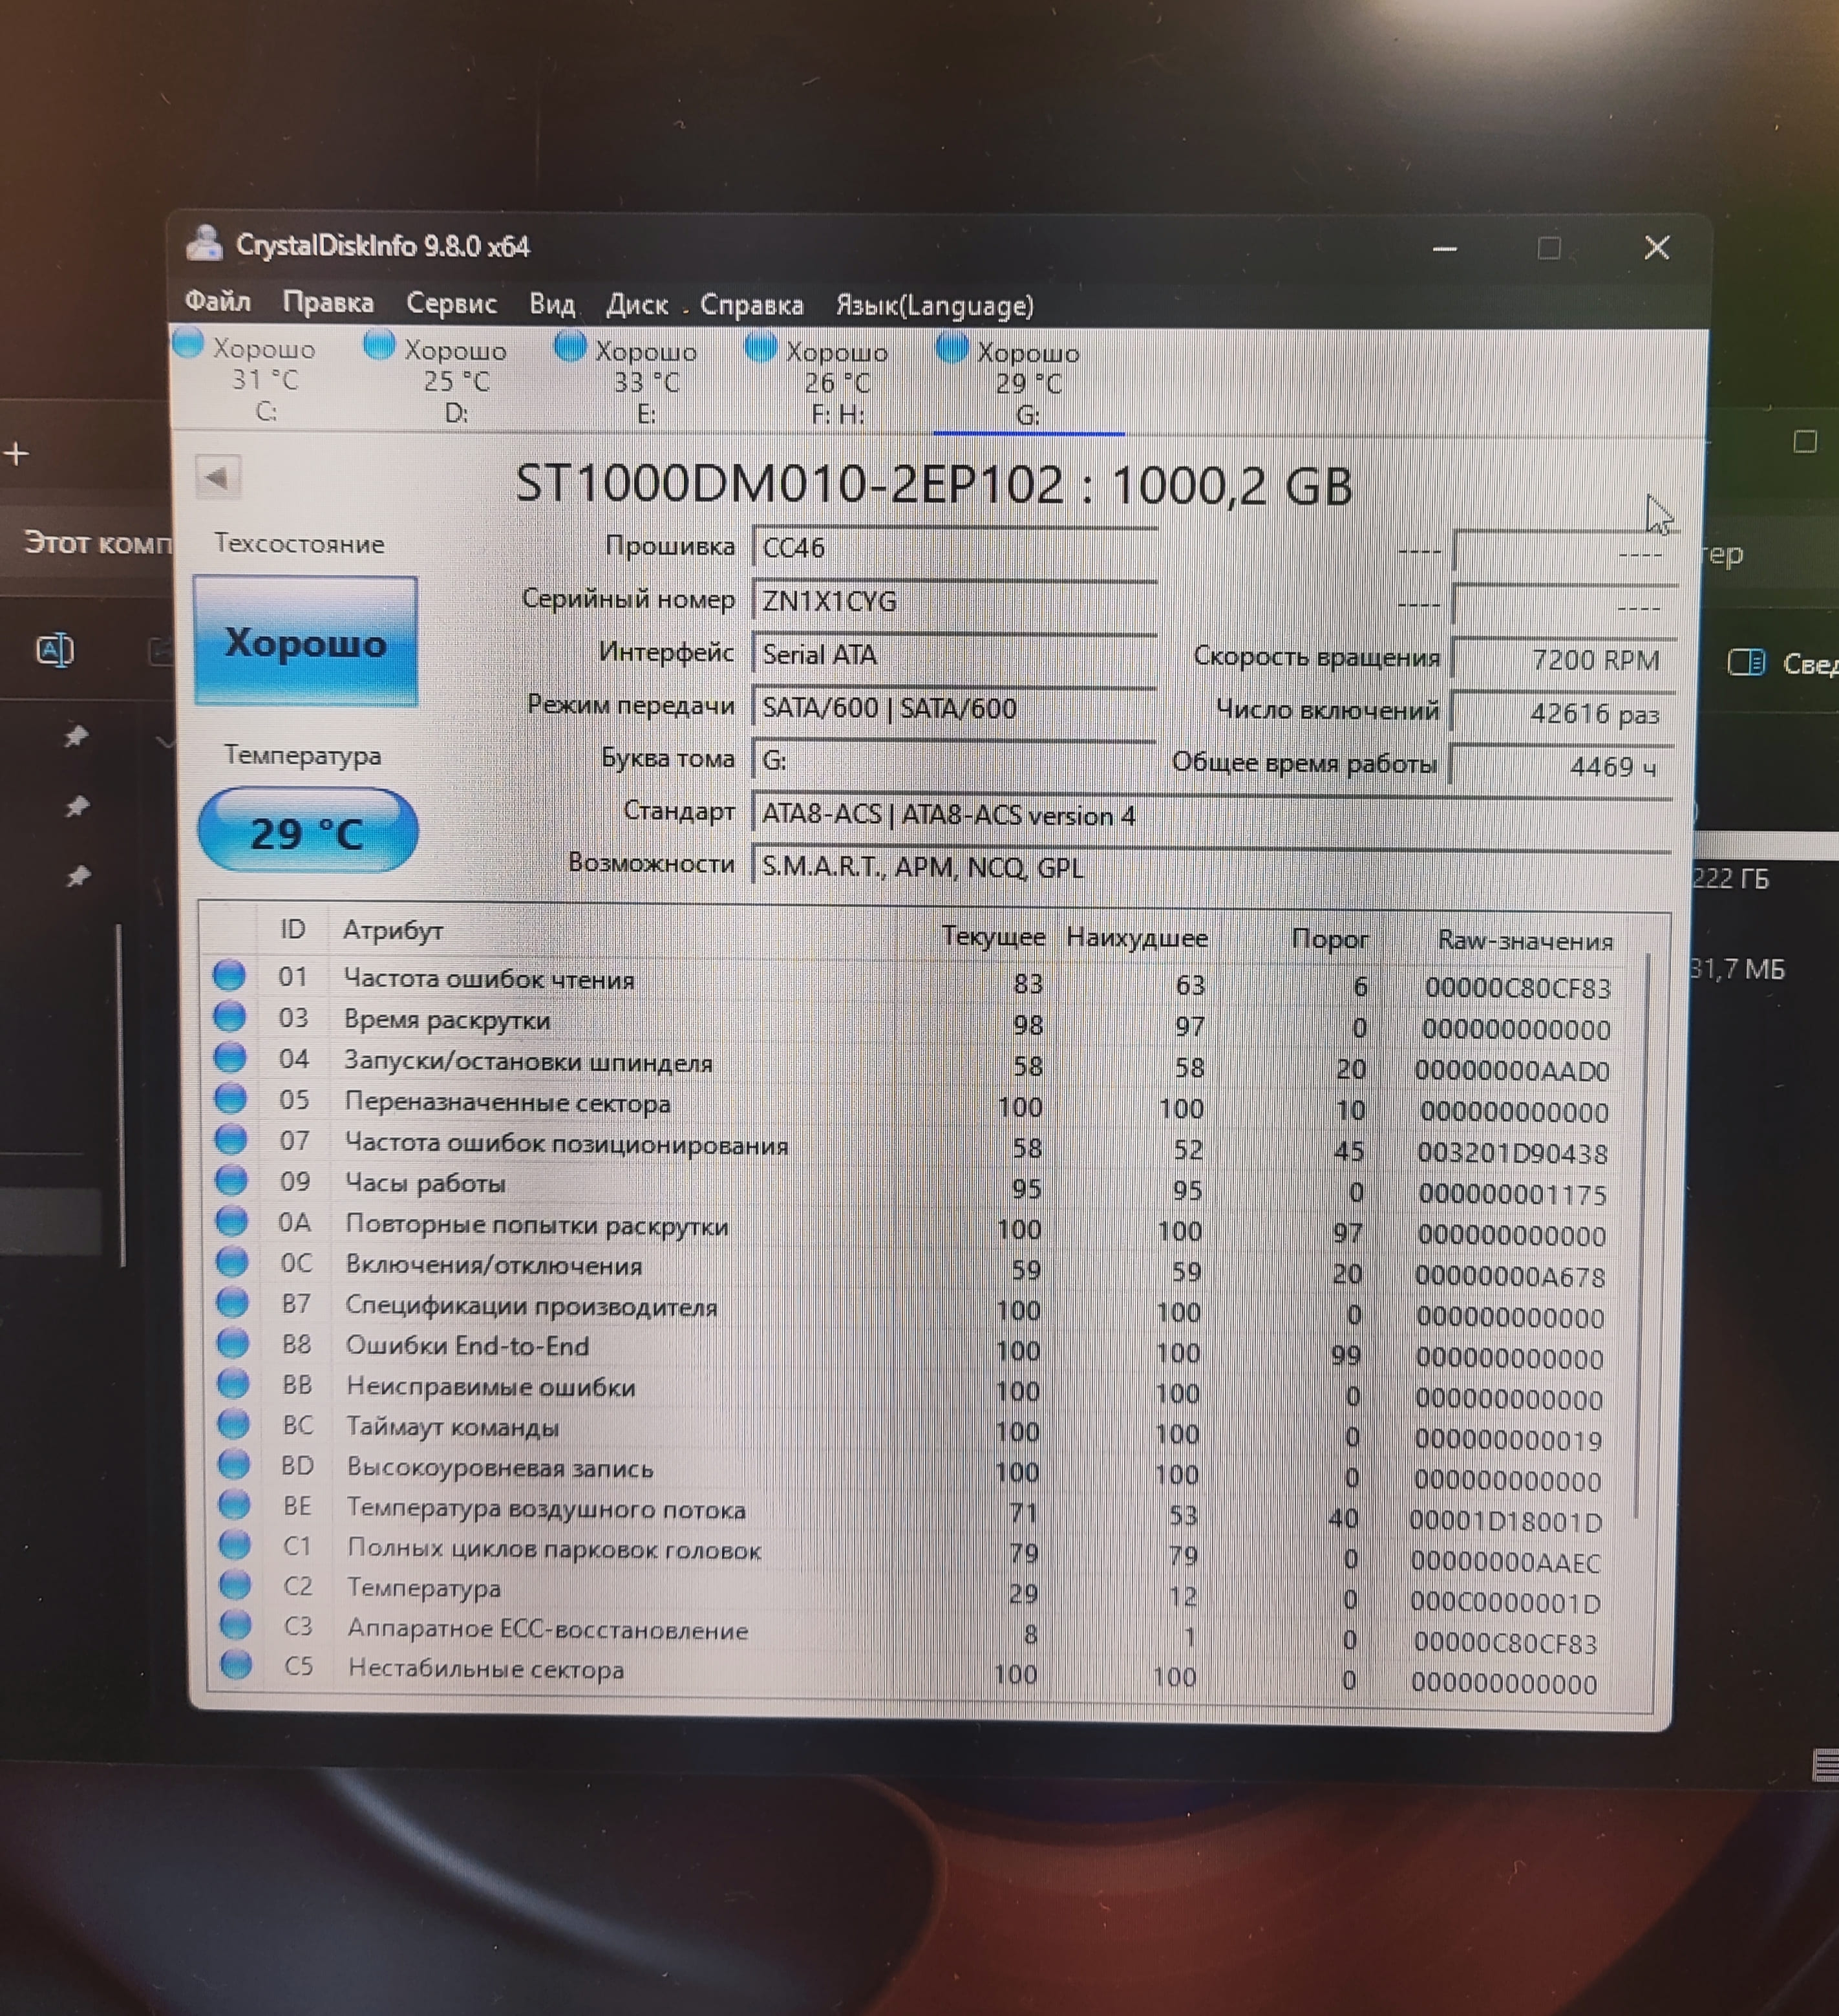
Task: Click the status icon of row C5 Нестабильные сектора
Action: pyautogui.click(x=236, y=1664)
